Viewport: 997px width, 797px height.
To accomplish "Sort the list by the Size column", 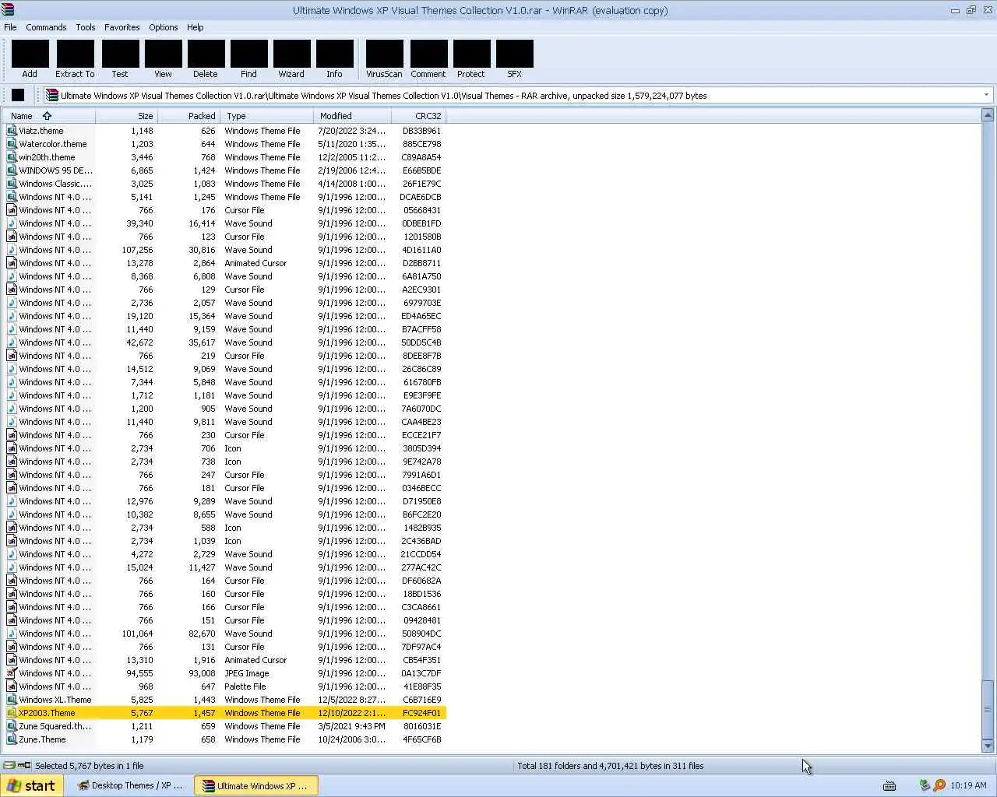I will pyautogui.click(x=126, y=116).
